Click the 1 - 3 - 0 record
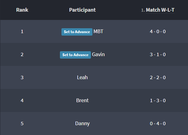This screenshot has width=188, height=135. tap(158, 100)
